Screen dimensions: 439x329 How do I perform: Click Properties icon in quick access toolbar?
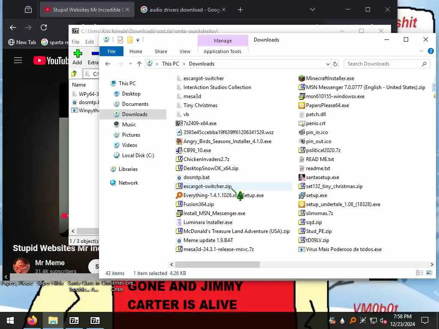[x=120, y=40]
